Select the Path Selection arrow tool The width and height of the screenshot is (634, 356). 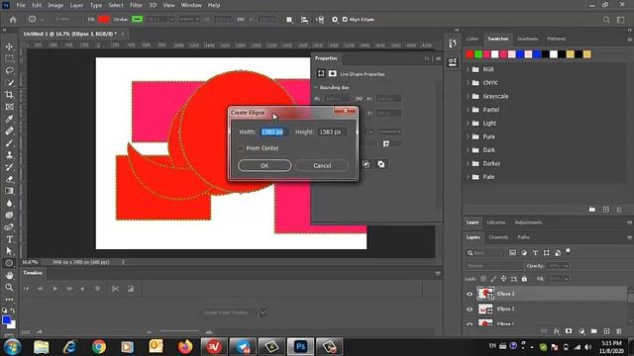pos(9,251)
